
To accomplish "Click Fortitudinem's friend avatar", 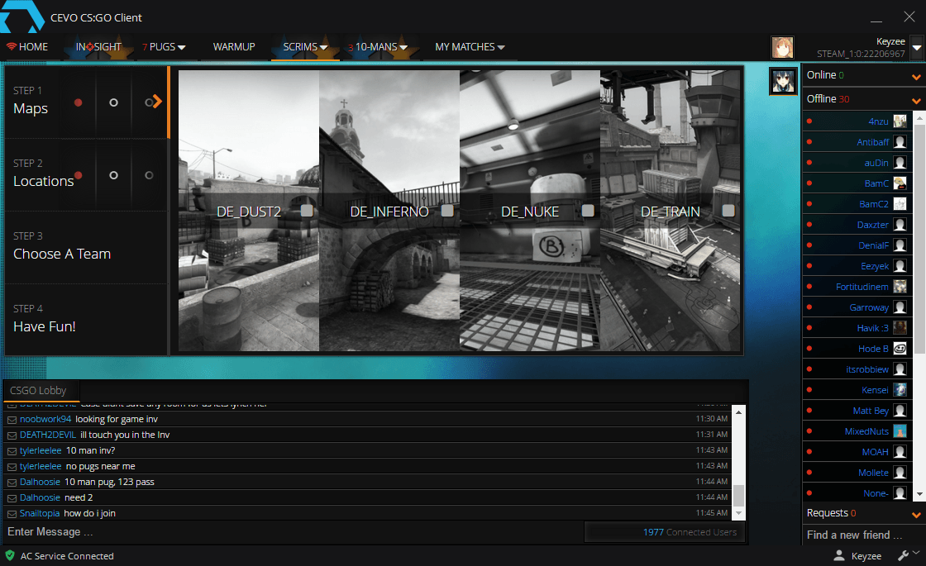I will (900, 286).
